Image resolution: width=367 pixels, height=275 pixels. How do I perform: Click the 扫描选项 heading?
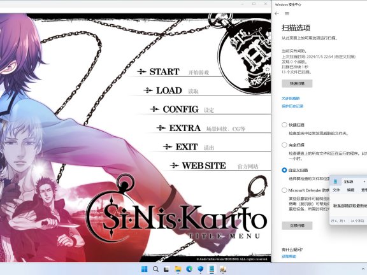coord(296,28)
